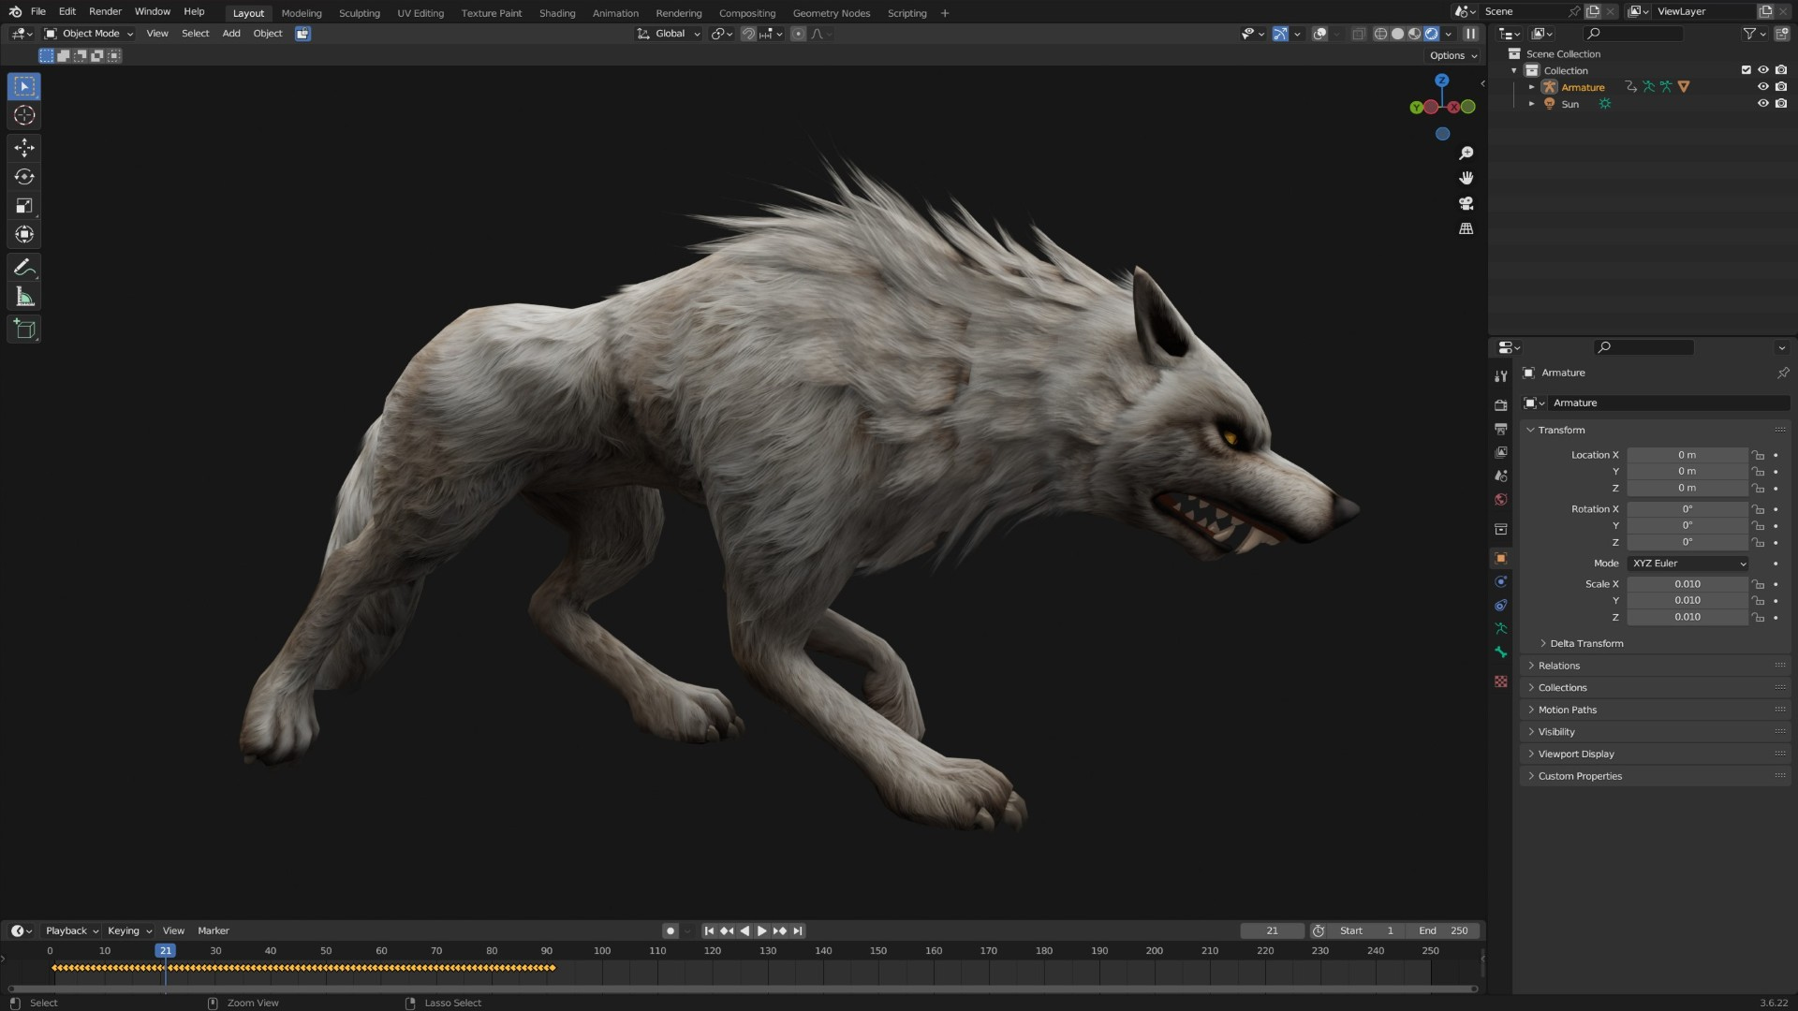Image resolution: width=1798 pixels, height=1011 pixels.
Task: Click the play animation button
Action: tap(761, 930)
